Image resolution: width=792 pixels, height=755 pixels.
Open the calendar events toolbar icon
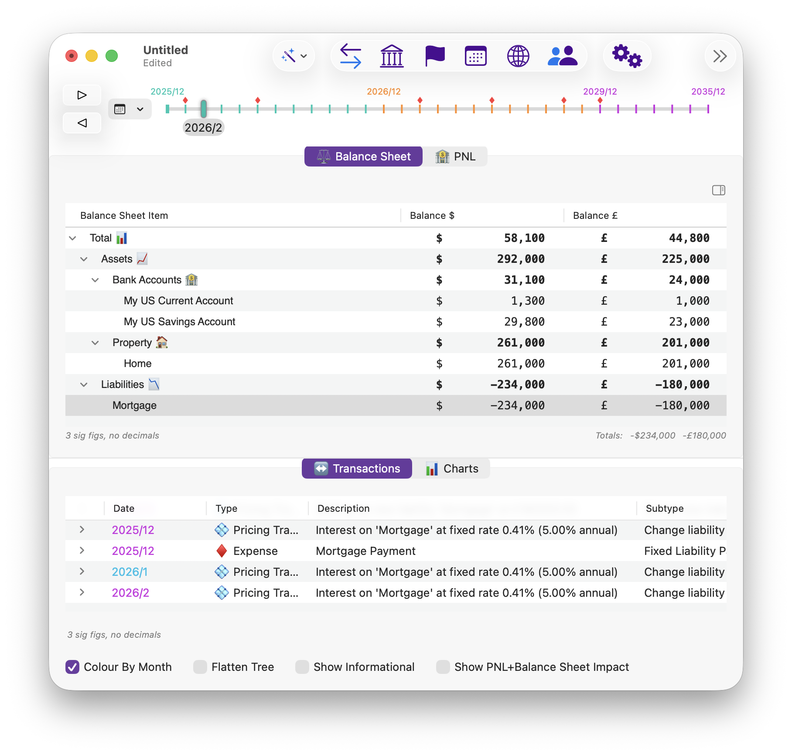475,56
